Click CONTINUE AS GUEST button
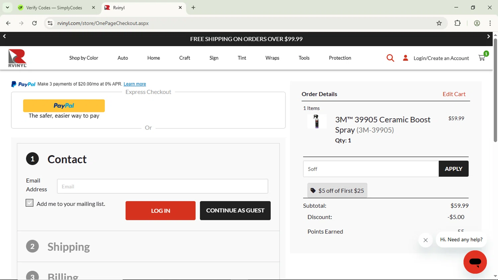498x280 pixels. (235, 211)
